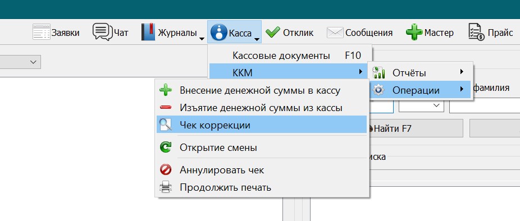Open the combo box left of the toolbar
Viewport: 520px width, 221px height.
[x=20, y=62]
